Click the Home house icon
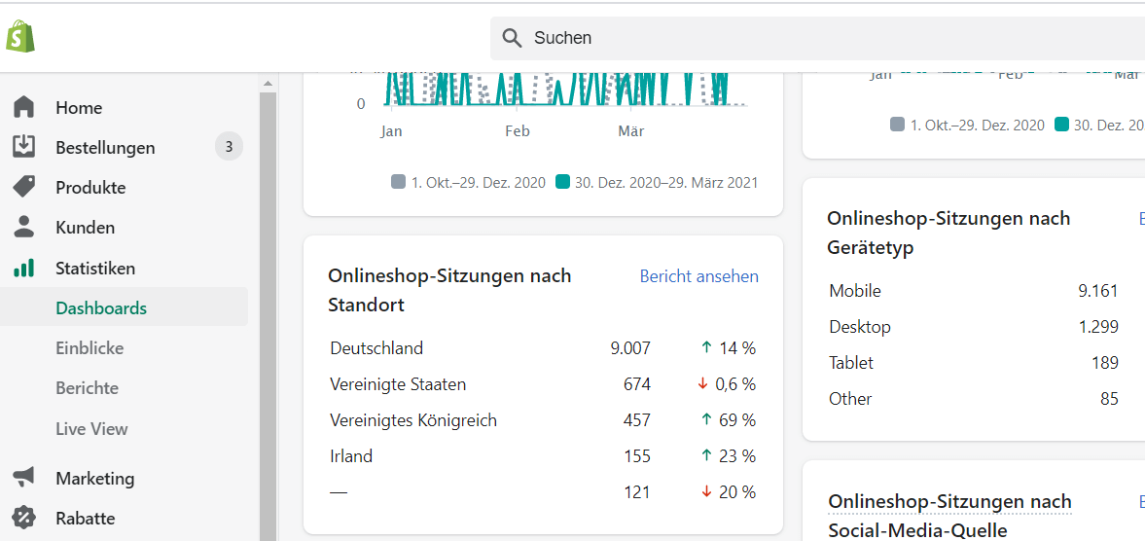The height and width of the screenshot is (541, 1145). point(24,107)
